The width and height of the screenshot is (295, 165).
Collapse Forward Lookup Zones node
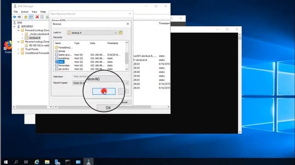18,30
